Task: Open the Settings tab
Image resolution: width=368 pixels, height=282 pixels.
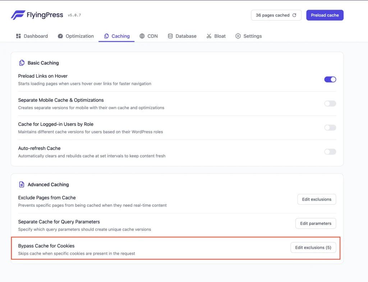Action: click(x=249, y=36)
